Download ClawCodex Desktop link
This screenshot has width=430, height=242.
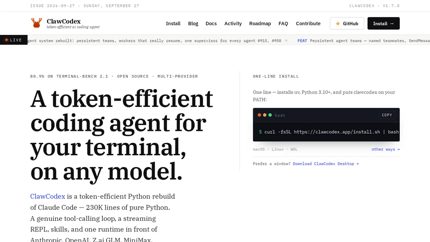[326, 163]
